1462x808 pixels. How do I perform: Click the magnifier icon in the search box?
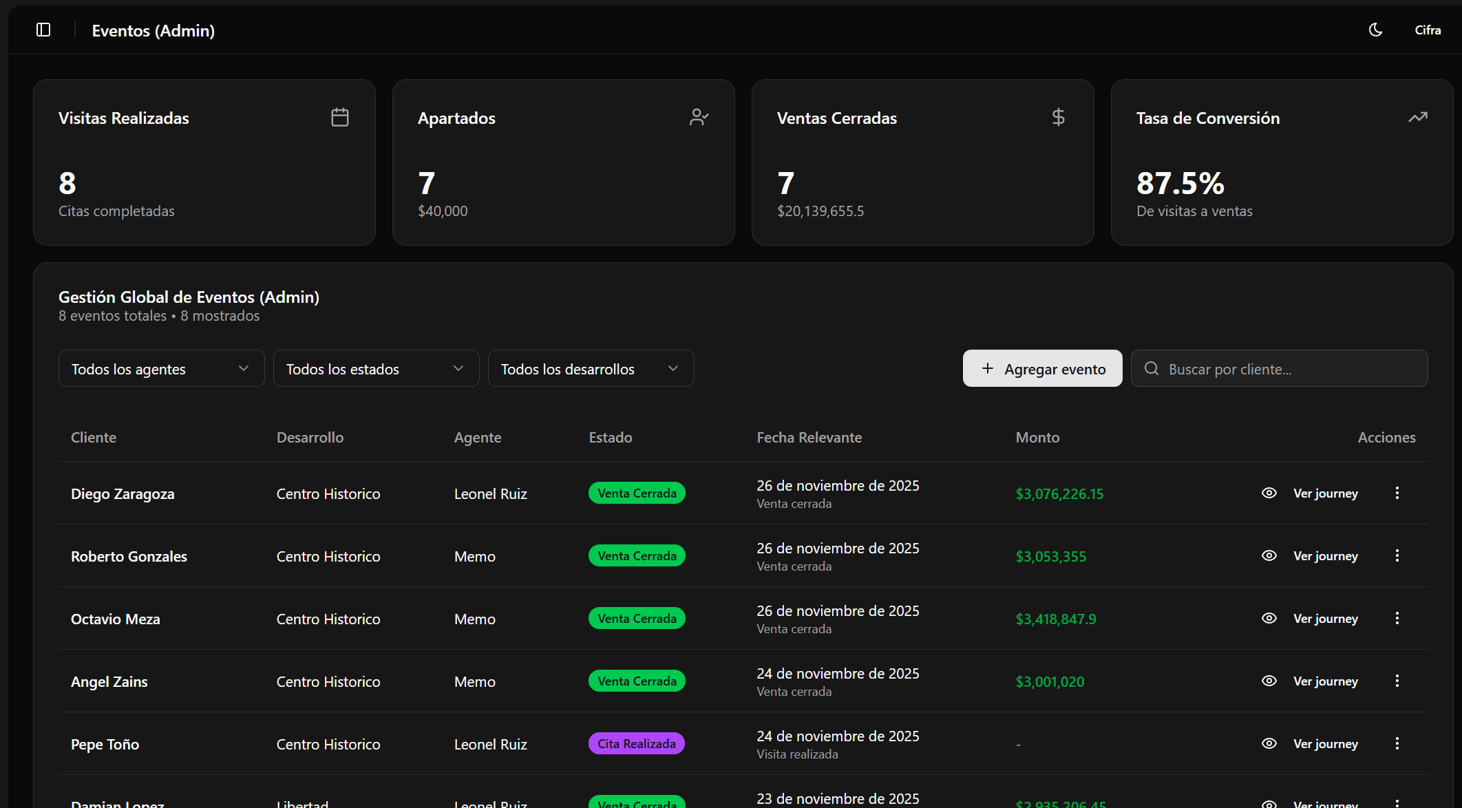(x=1151, y=368)
